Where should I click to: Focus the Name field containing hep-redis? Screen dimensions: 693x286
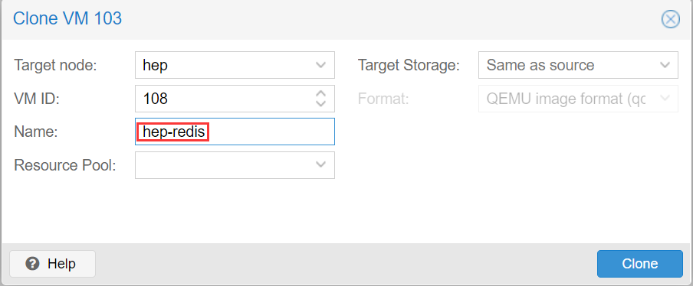tap(235, 132)
